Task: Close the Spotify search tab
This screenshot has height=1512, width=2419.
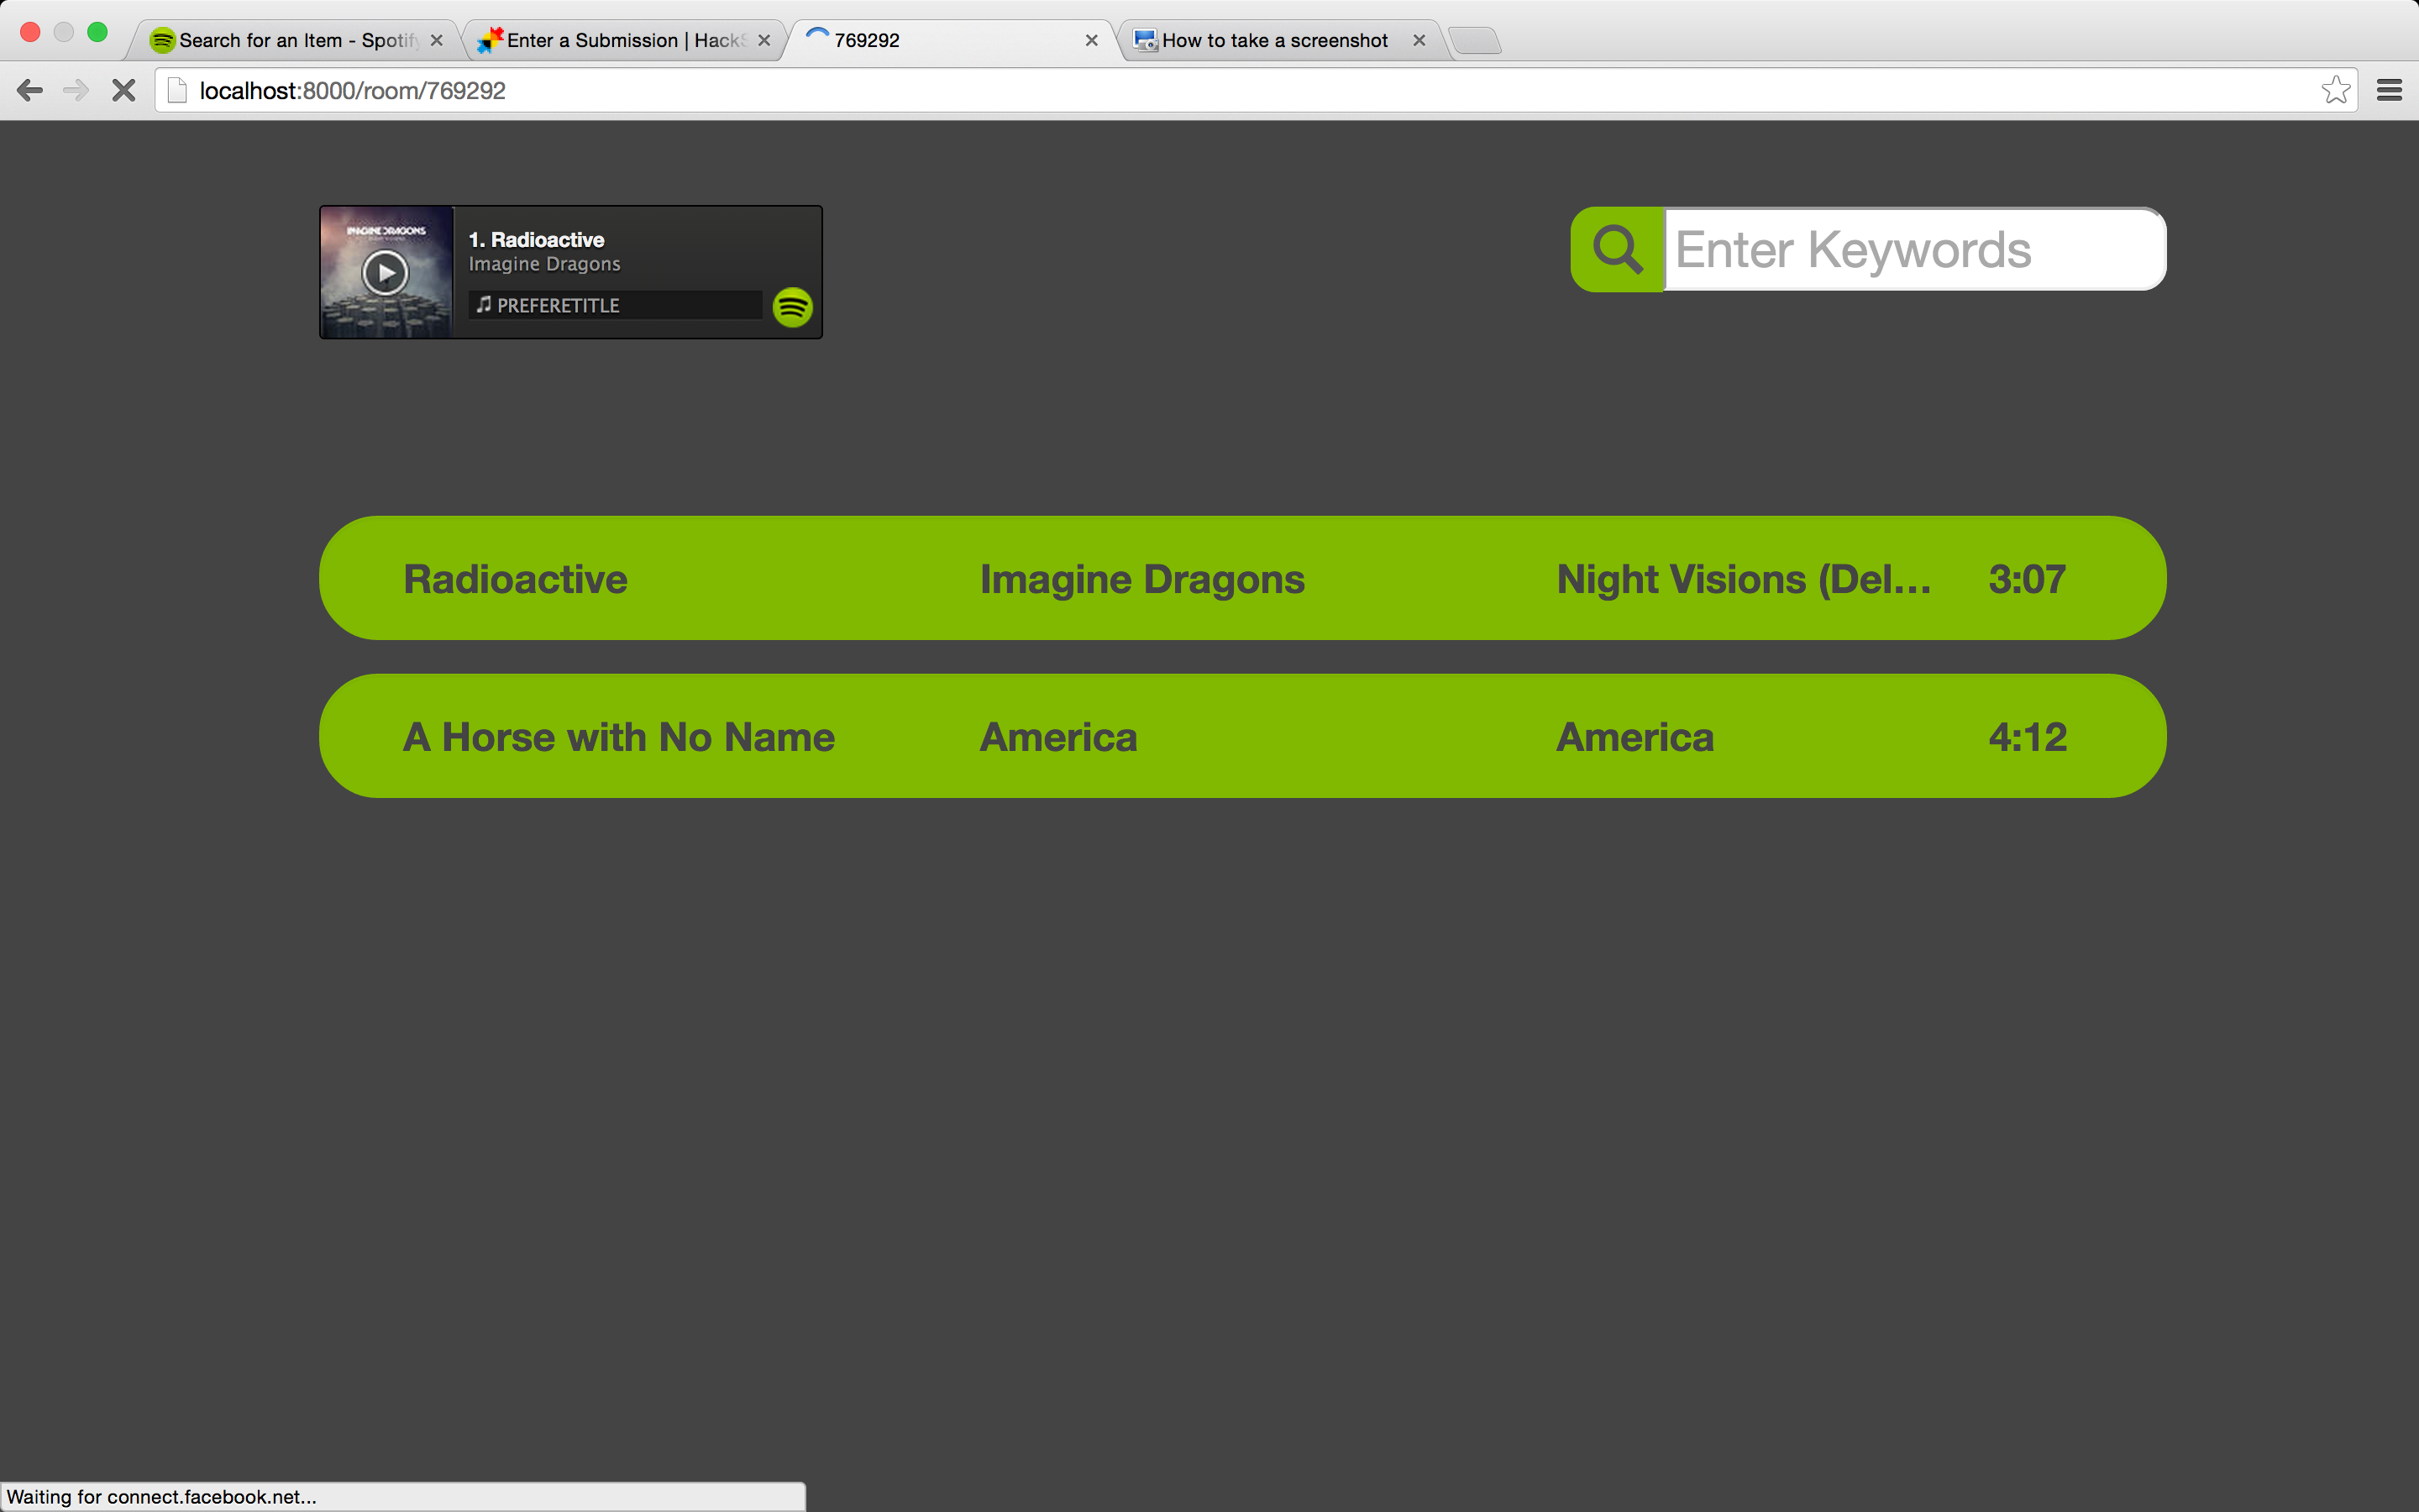Action: click(x=437, y=40)
